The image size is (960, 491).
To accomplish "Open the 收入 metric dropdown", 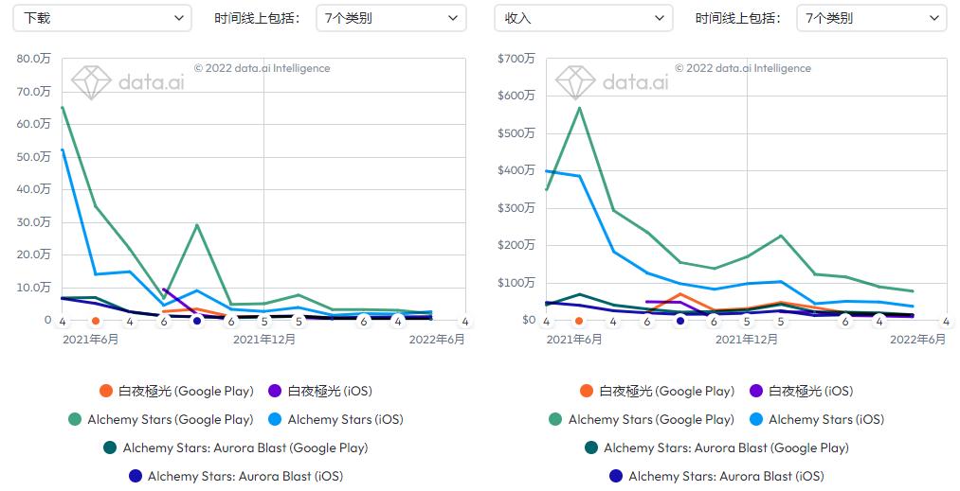I will coord(584,18).
